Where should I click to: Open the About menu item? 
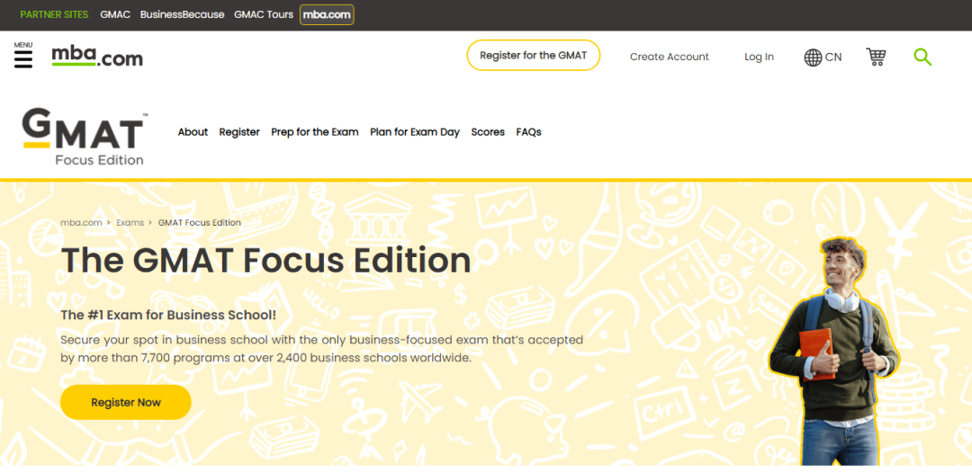coord(193,132)
